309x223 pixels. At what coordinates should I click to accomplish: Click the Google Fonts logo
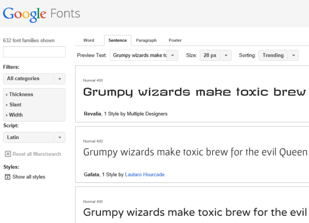click(41, 14)
